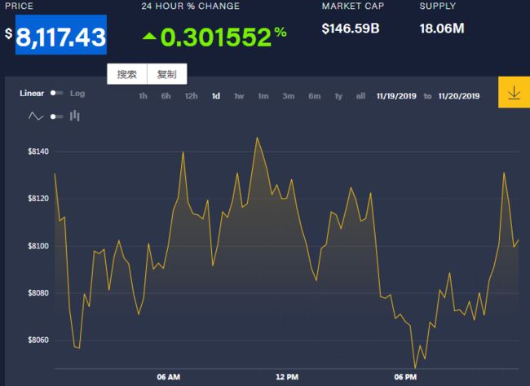Click the PRICE heading
Screen dimensions: 530x386
19,6
